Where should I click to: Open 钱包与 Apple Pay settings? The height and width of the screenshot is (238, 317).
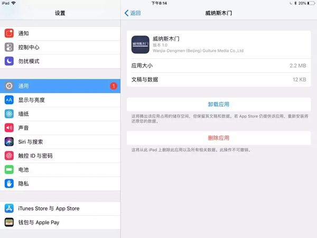60,223
